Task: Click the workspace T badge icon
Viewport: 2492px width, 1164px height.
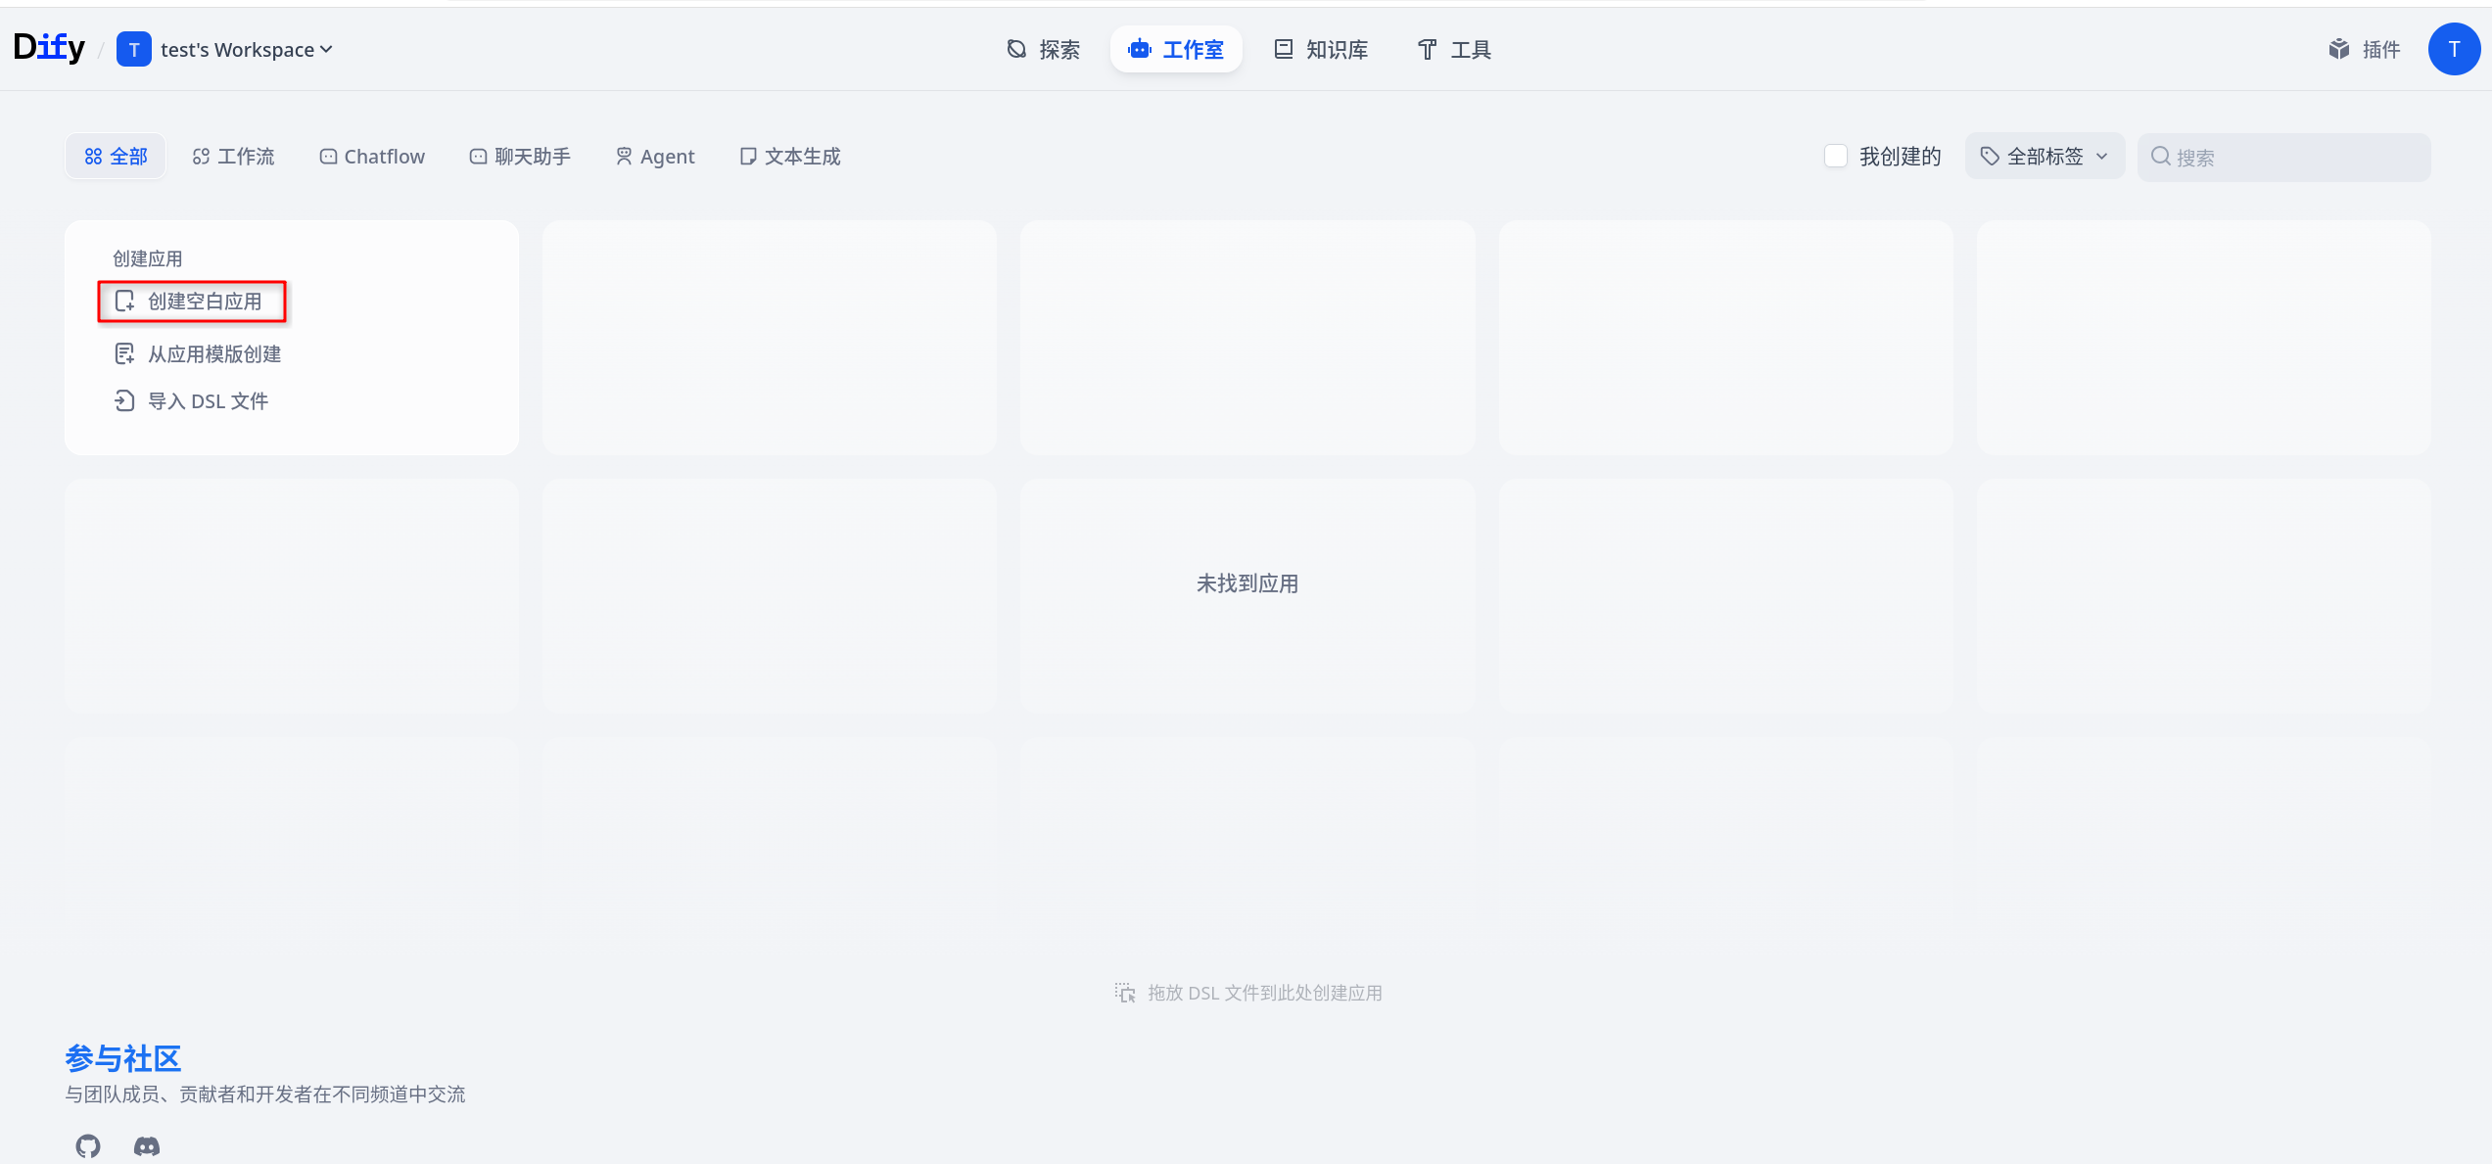Action: (x=134, y=49)
